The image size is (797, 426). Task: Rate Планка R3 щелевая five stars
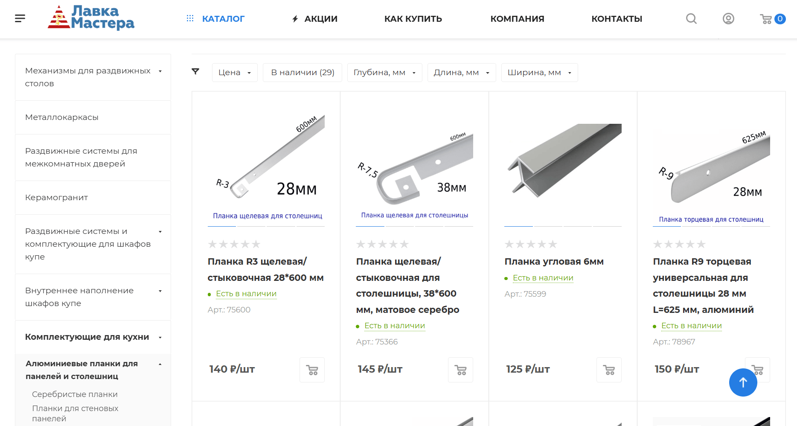point(256,244)
